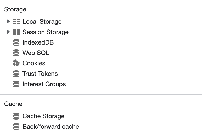203x138 pixels.
Task: Click the Local Storage table icon
Action: [x=16, y=22]
